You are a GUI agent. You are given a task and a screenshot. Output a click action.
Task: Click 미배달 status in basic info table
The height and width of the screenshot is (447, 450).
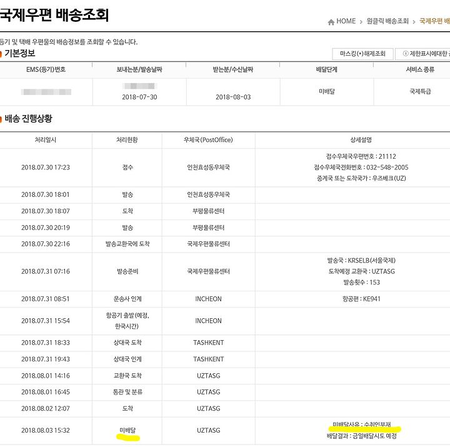327,91
